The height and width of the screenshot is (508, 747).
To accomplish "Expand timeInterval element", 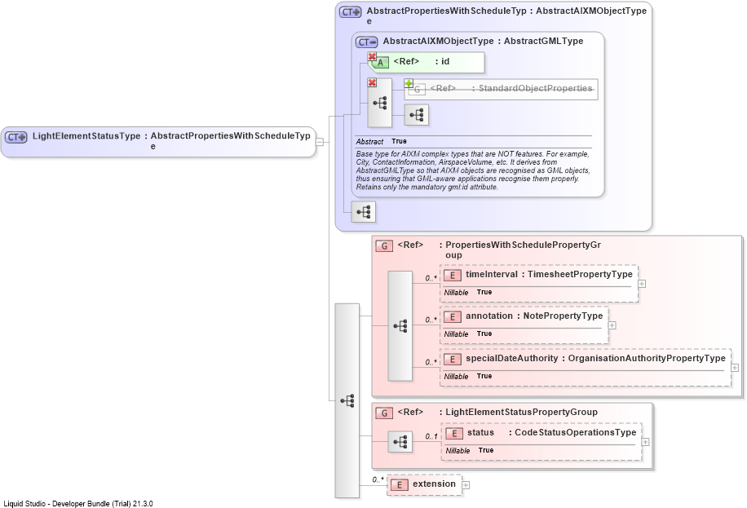I will (642, 284).
